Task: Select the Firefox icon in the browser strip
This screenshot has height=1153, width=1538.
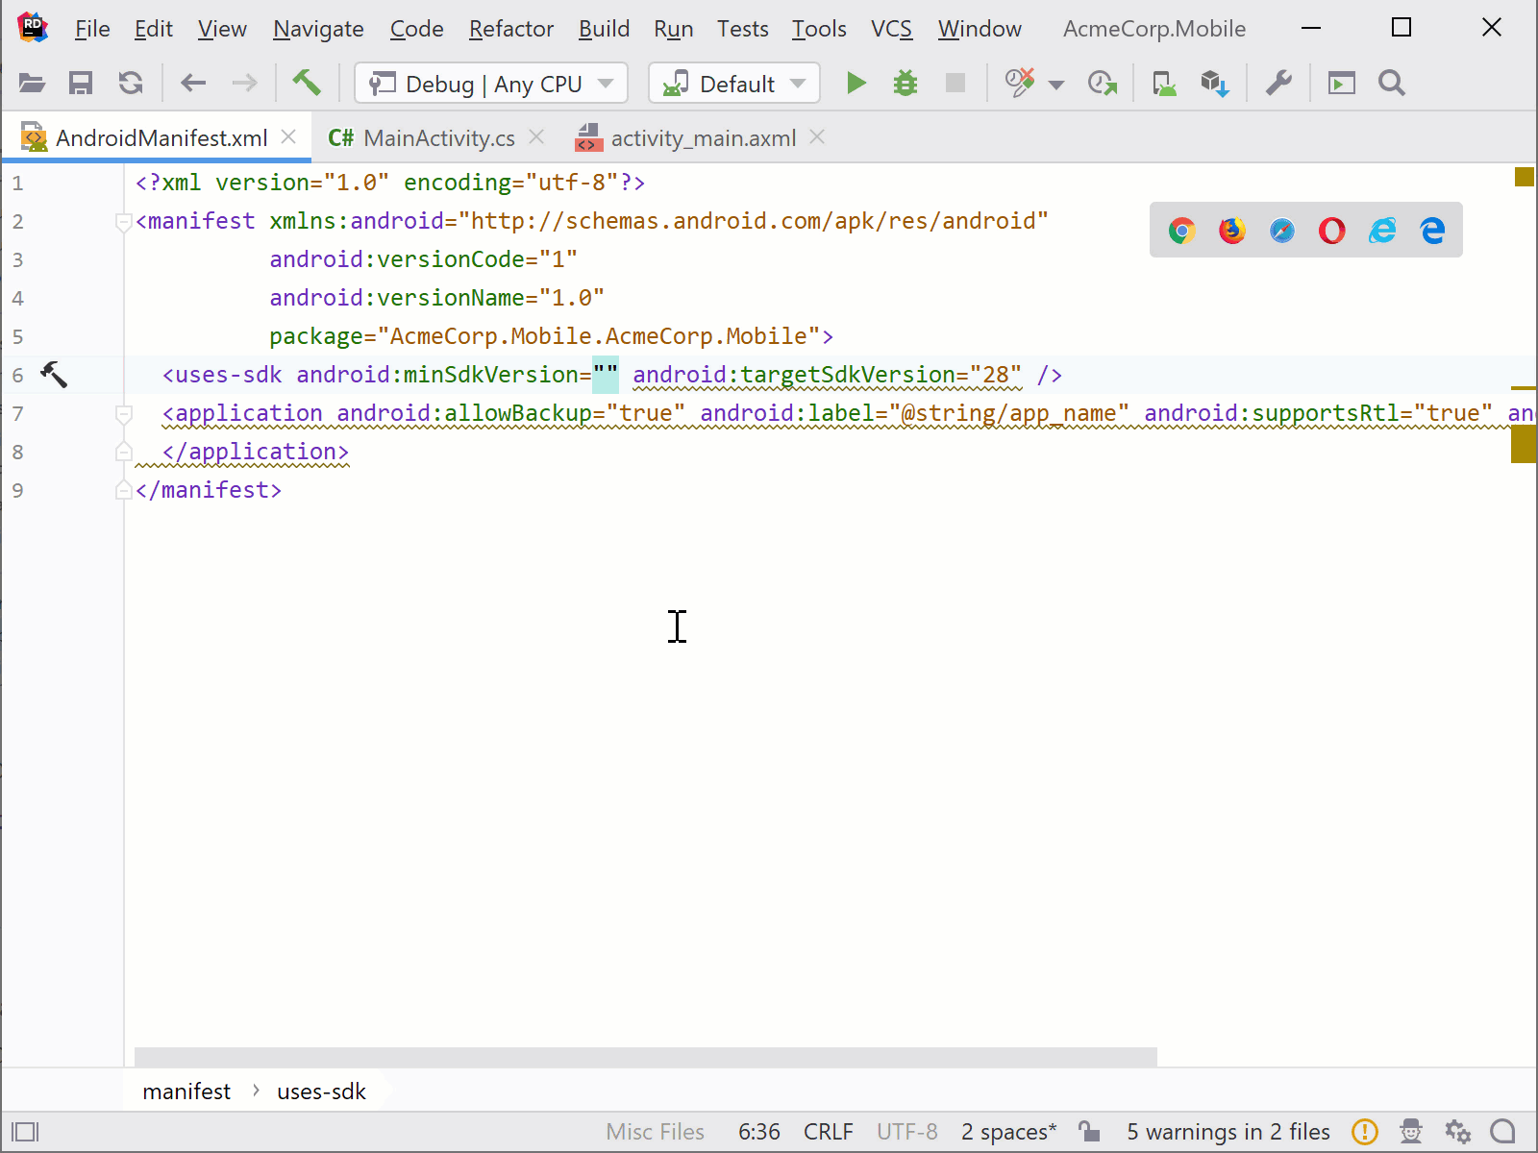Action: 1231,231
